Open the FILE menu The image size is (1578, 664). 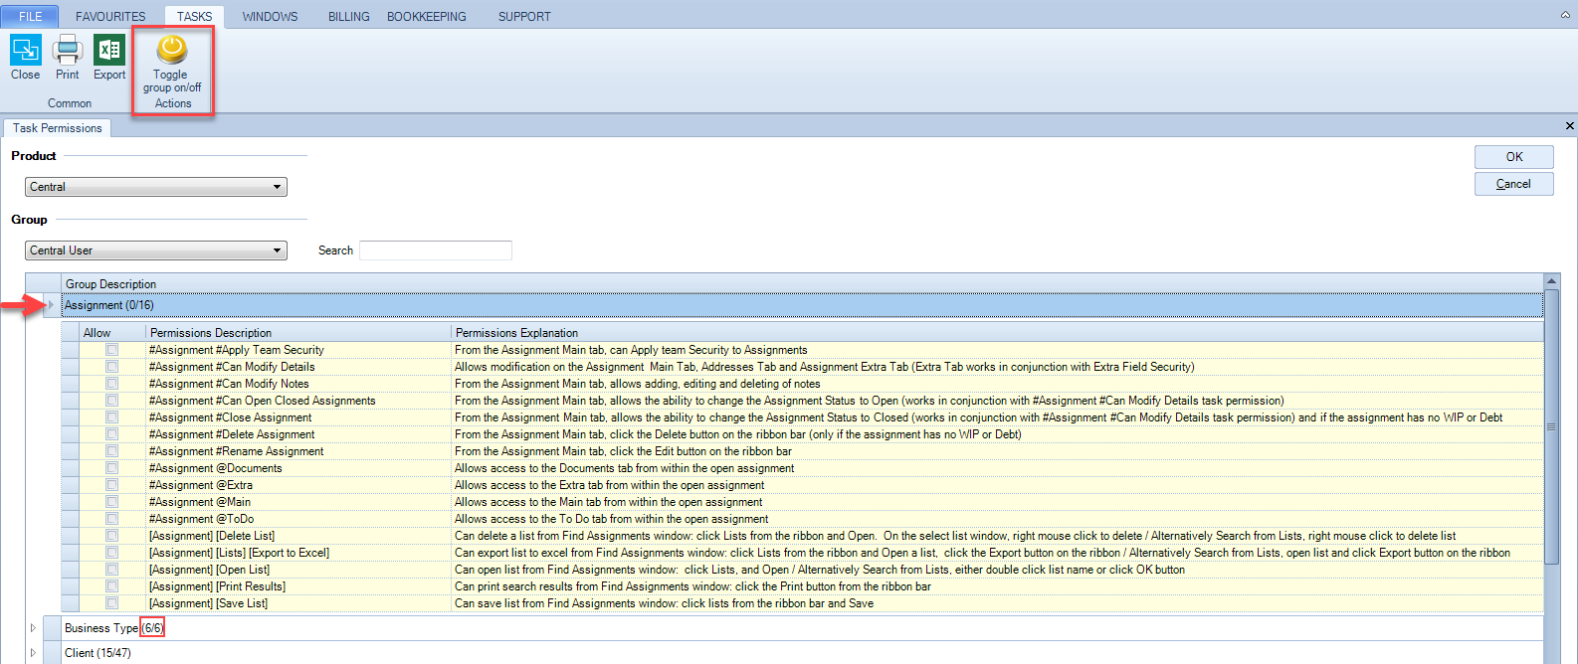coord(31,17)
